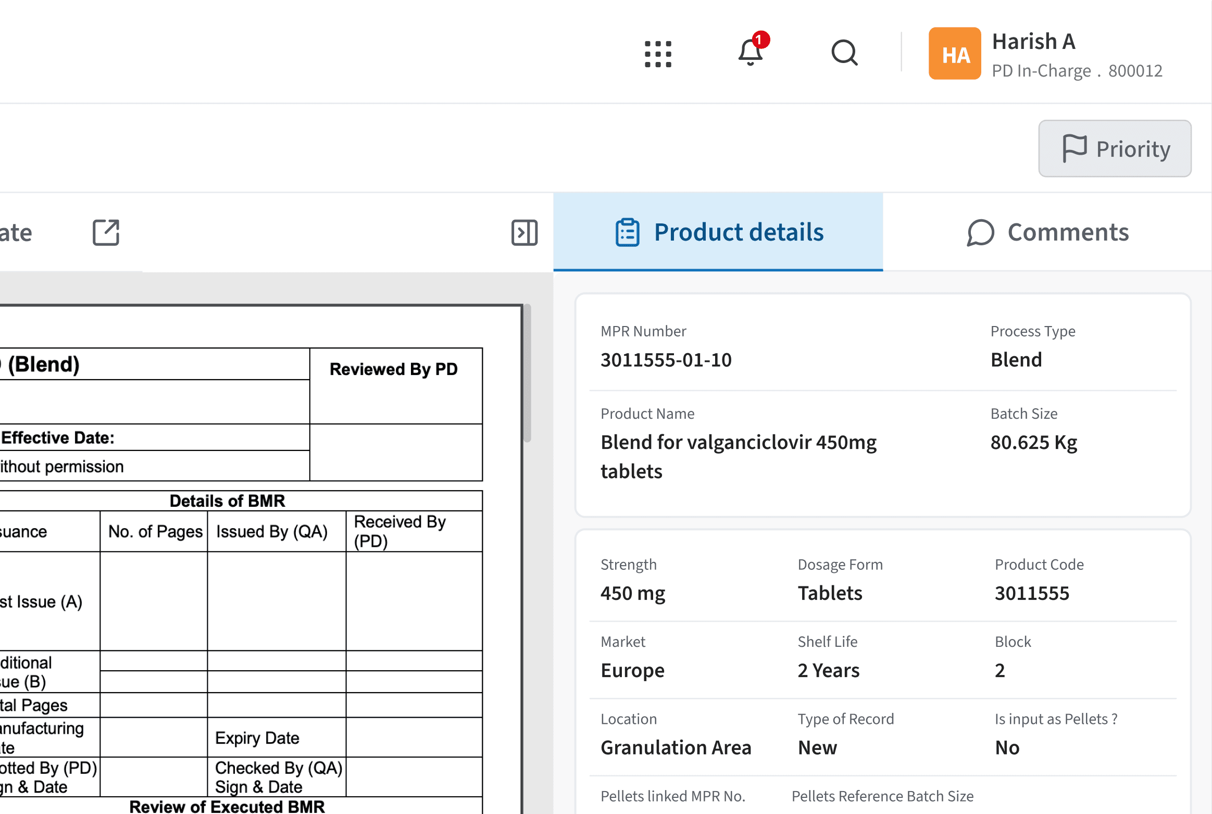Image resolution: width=1212 pixels, height=814 pixels.
Task: Click the Batch Size 80.625 Kg value
Action: coord(1033,442)
